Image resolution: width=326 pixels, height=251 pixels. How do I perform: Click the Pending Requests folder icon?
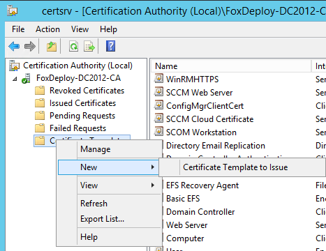point(40,116)
